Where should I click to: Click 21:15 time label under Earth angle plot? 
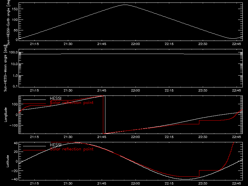click(x=34, y=44)
